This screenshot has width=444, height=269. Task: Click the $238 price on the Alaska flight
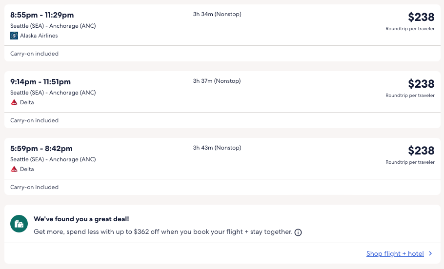click(421, 17)
